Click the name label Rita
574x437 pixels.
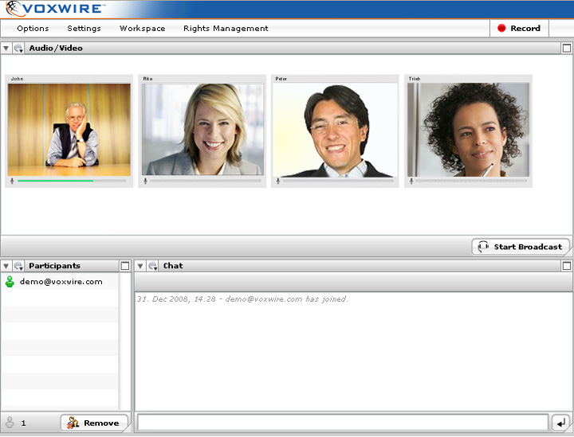[x=148, y=79]
